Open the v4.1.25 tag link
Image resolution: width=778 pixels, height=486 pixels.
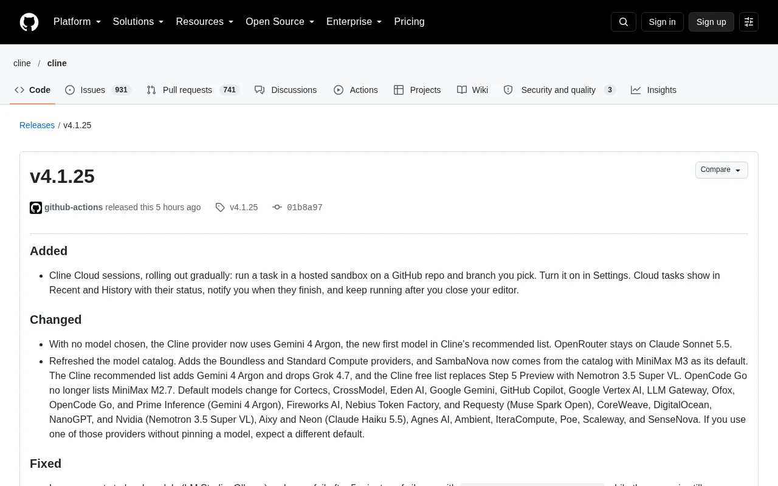click(x=244, y=208)
